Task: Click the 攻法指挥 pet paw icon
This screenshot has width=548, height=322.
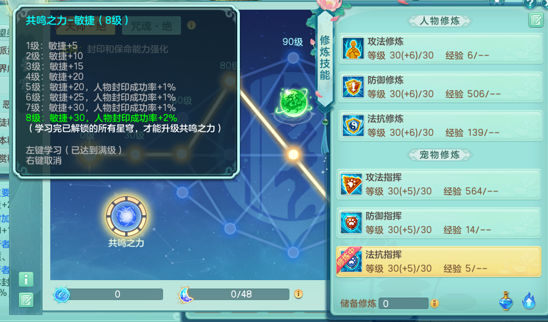Action: click(x=351, y=184)
